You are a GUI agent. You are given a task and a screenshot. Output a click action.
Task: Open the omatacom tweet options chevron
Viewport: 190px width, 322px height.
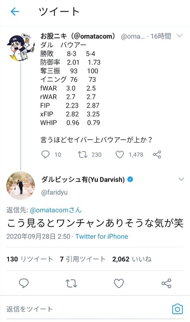[180, 36]
